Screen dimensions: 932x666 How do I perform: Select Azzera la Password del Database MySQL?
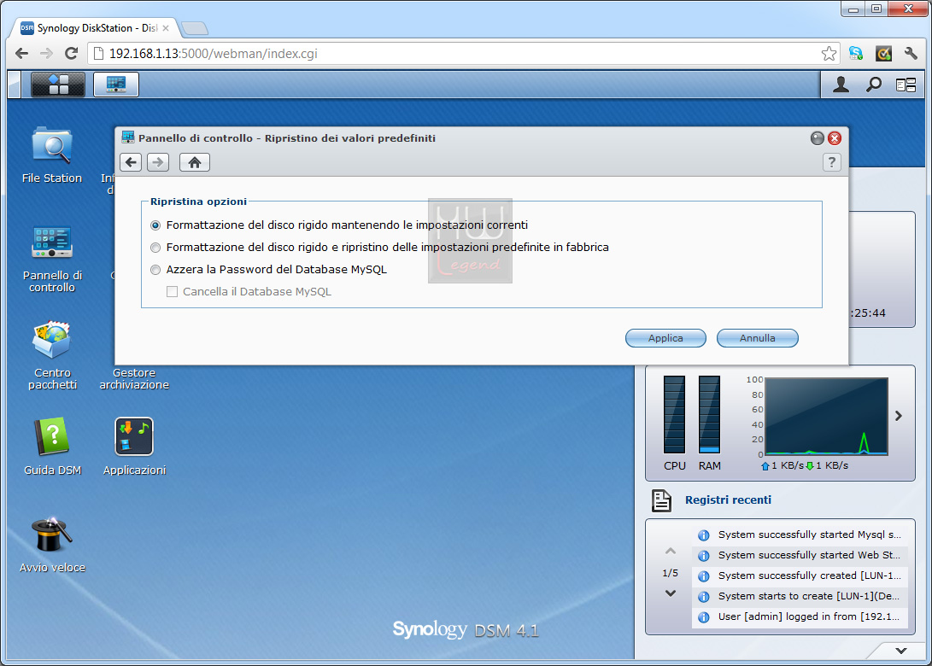point(155,270)
